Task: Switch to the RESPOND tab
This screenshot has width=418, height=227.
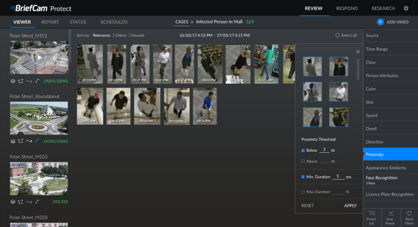Action: point(347,8)
